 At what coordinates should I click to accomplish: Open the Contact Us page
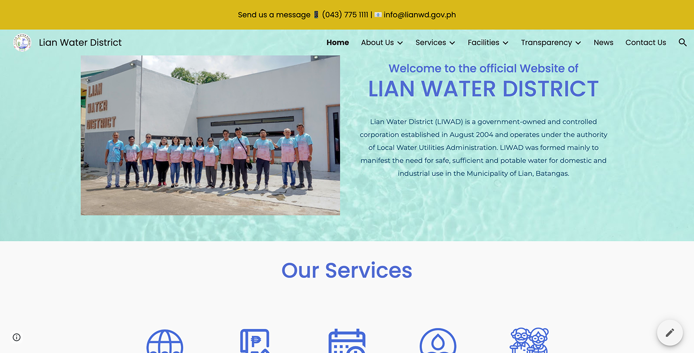click(x=645, y=43)
